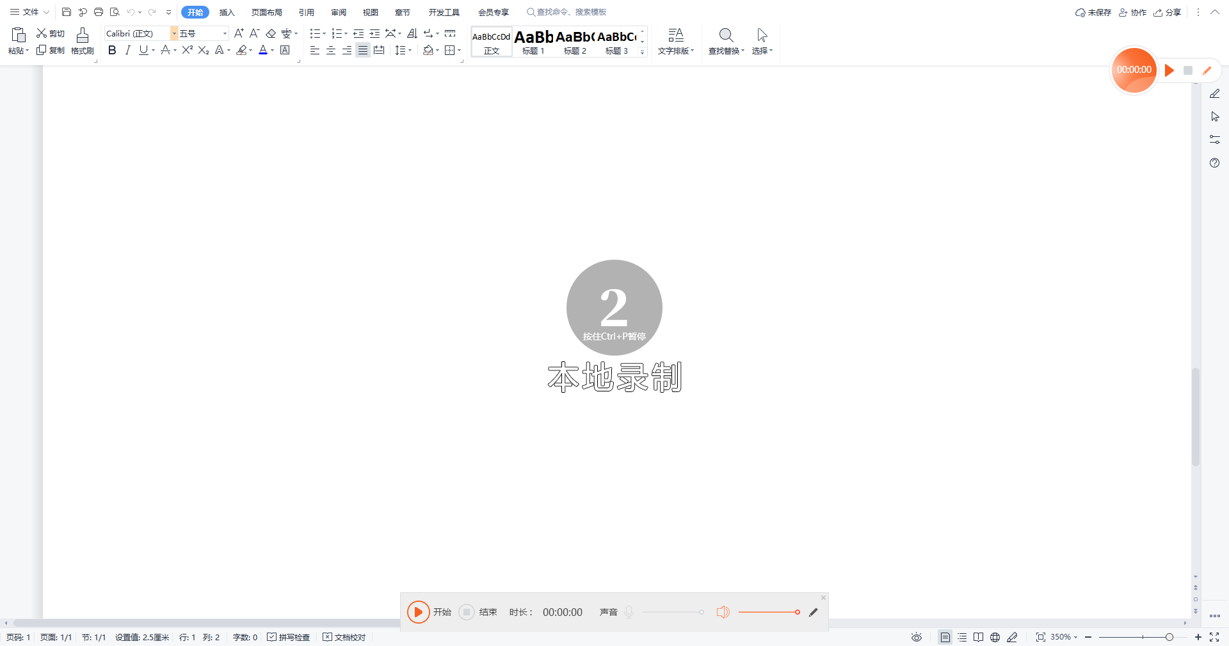Click the Select (选择) cursor tool
The width and height of the screenshot is (1229, 646).
762,42
